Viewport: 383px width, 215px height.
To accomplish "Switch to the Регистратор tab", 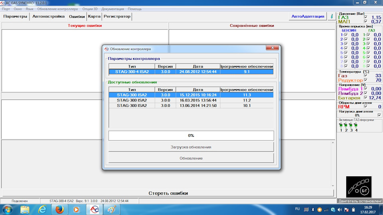I will [x=117, y=16].
